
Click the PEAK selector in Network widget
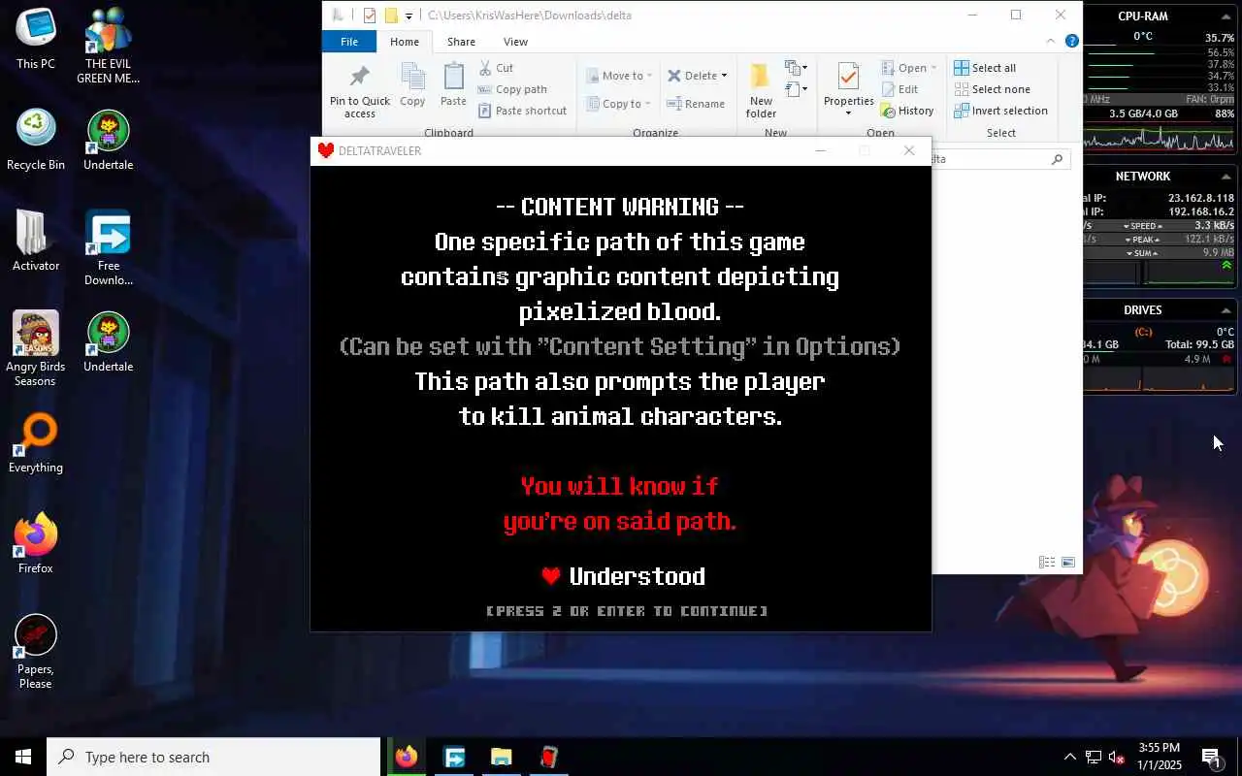coord(1142,240)
